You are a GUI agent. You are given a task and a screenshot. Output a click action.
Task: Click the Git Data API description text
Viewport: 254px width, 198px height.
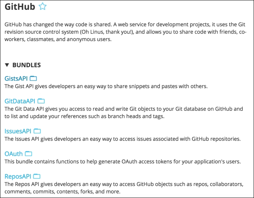(124, 113)
